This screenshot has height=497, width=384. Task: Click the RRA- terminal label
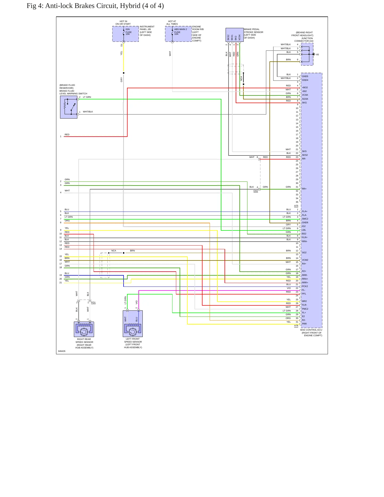coord(305,241)
